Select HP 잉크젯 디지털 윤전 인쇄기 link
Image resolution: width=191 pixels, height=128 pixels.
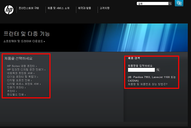[x=26, y=70]
